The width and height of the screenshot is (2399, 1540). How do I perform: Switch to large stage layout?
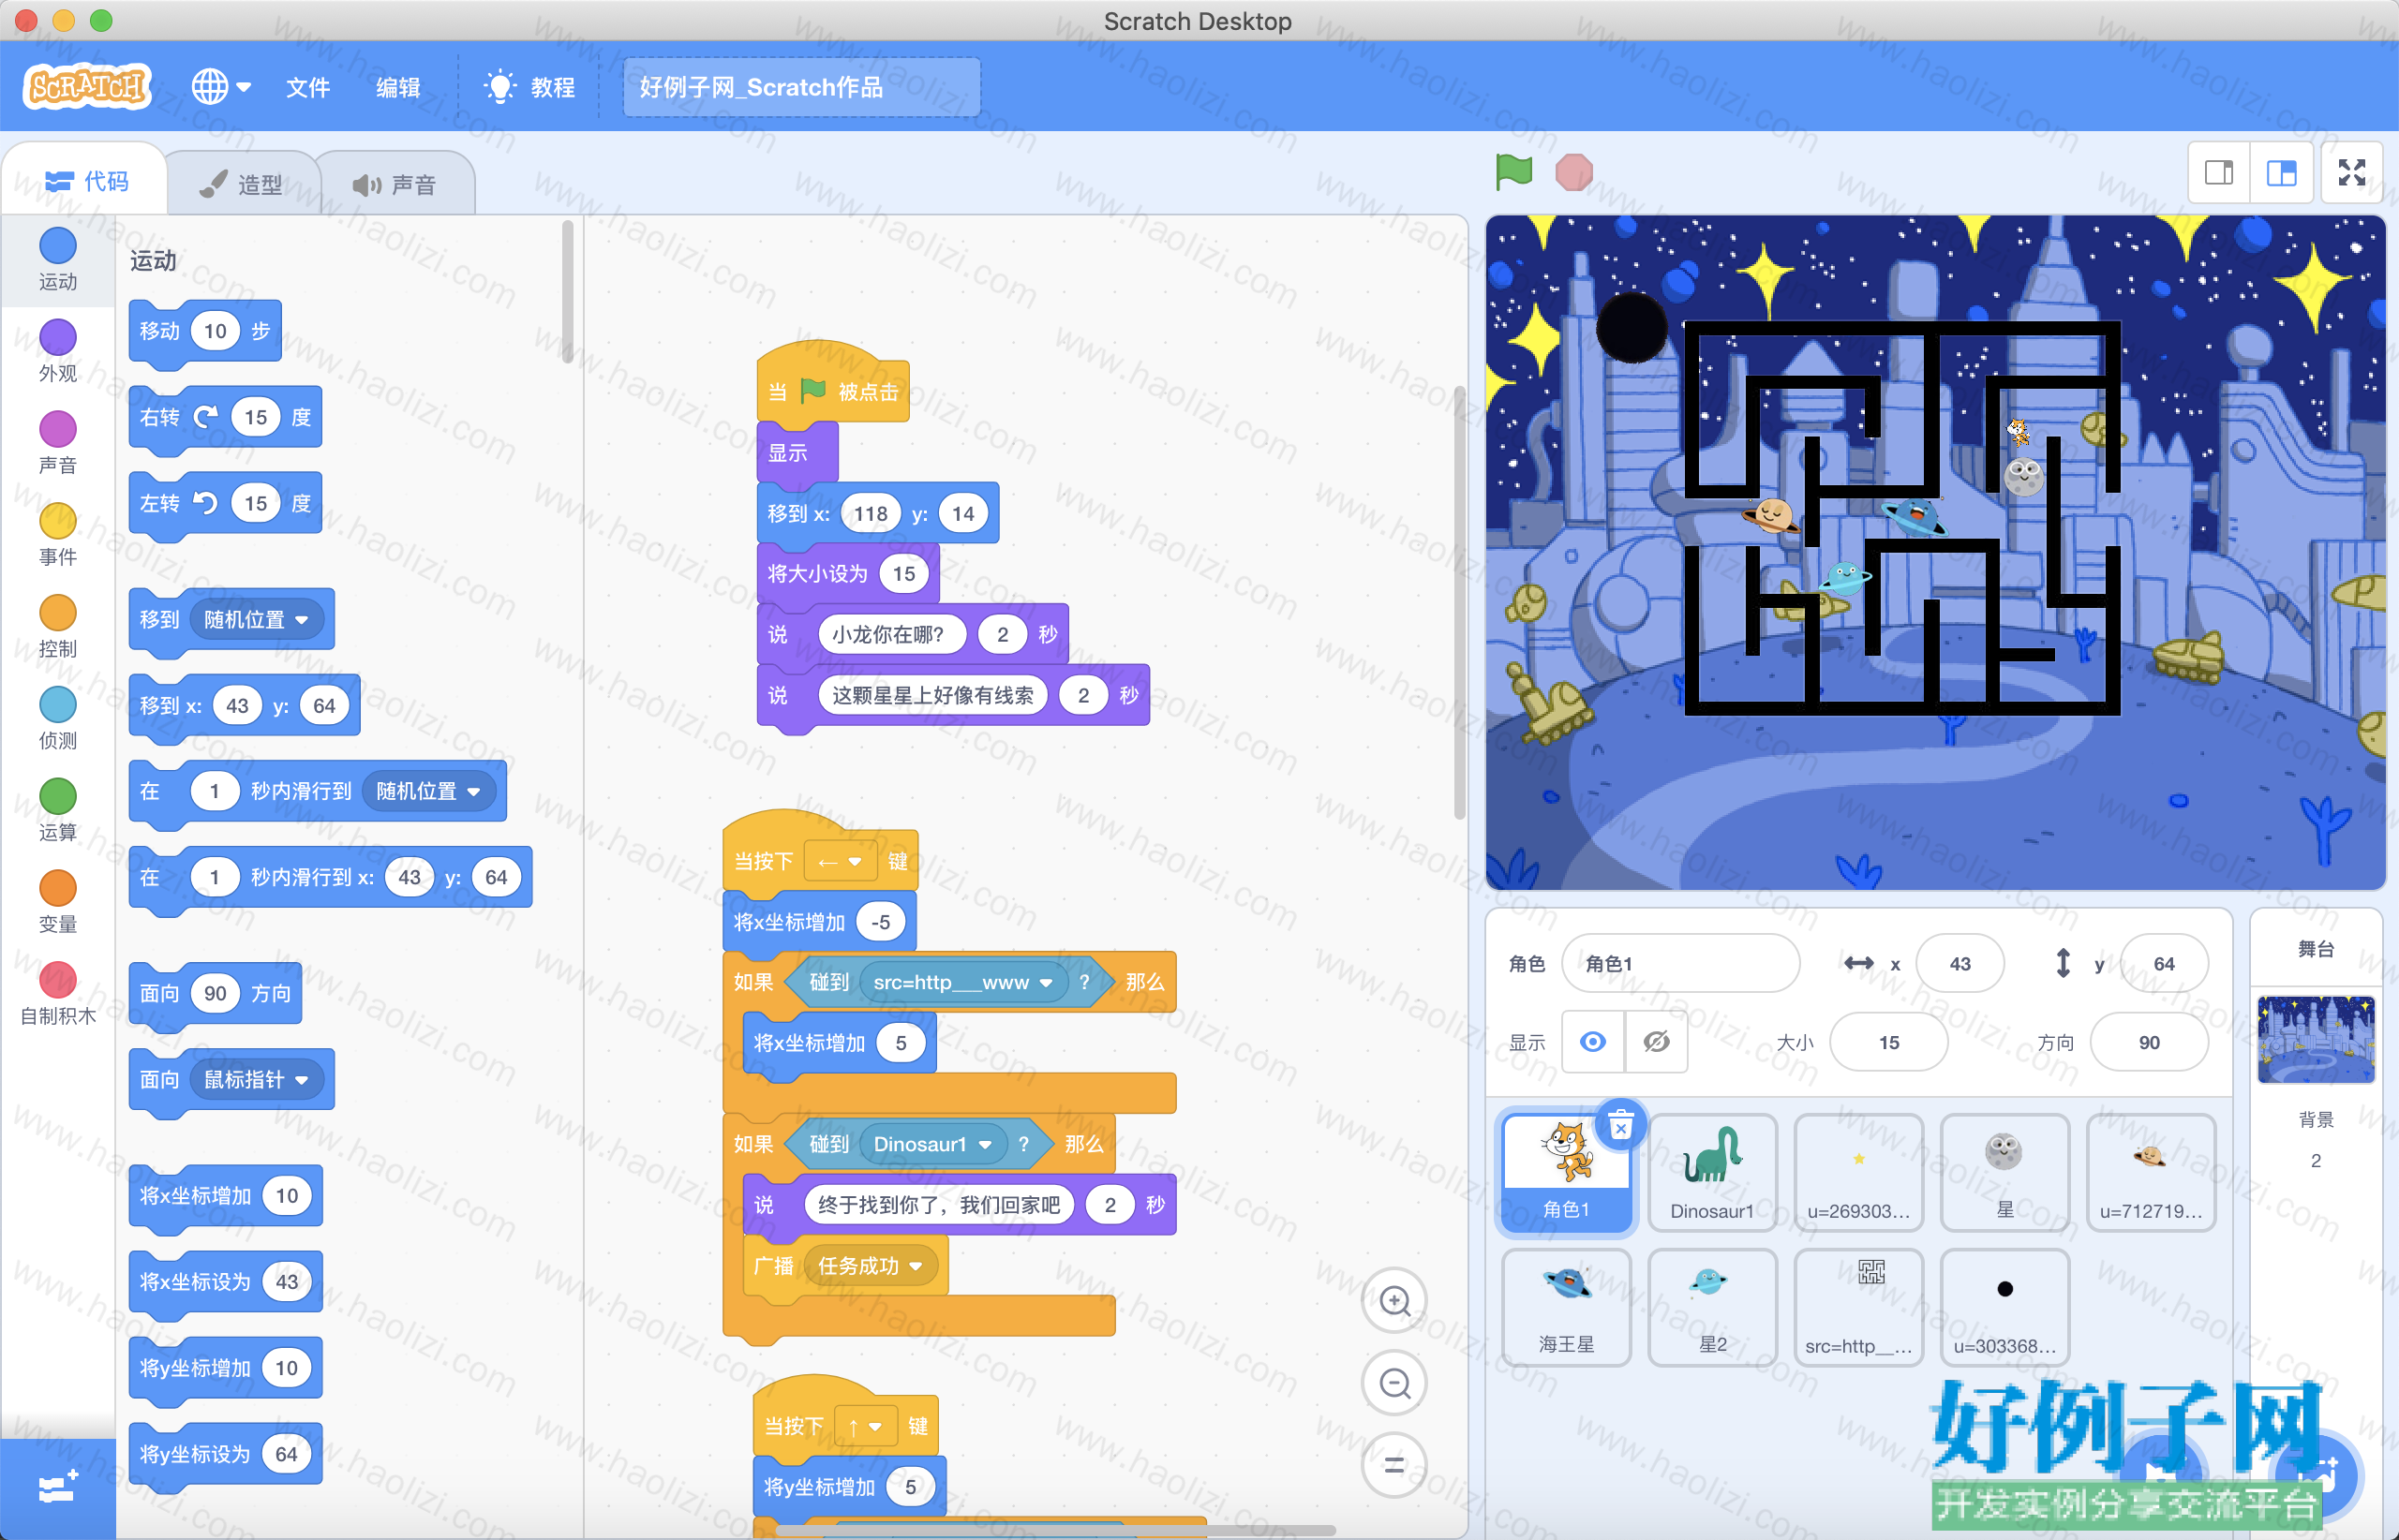tap(2281, 173)
